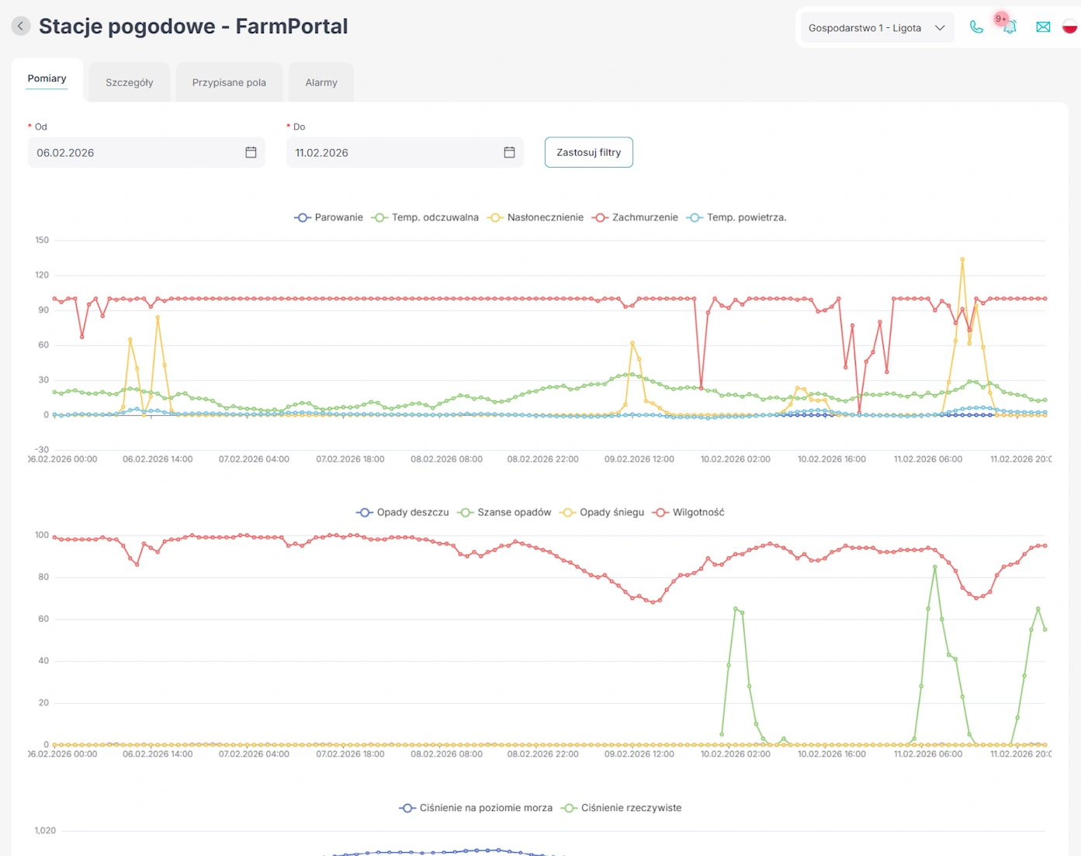The height and width of the screenshot is (856, 1081).
Task: Open calendar icon in Do date field
Action: [509, 153]
